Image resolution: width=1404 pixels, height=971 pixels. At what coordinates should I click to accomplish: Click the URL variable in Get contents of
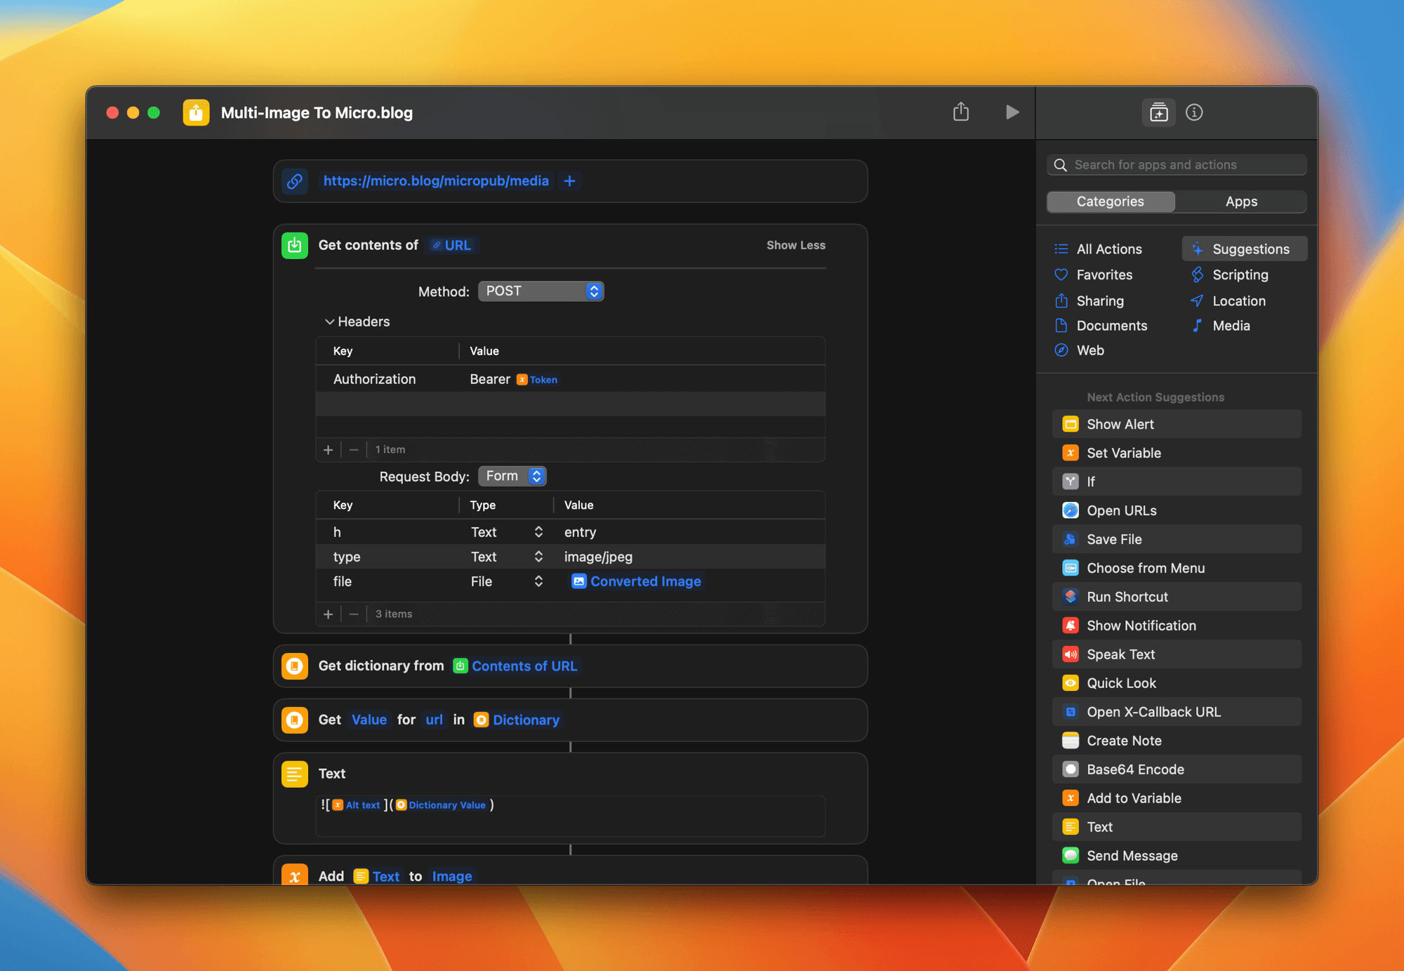[x=452, y=245]
